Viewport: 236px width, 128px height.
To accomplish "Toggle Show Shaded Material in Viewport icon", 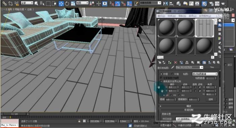I will (x=204, y=62).
